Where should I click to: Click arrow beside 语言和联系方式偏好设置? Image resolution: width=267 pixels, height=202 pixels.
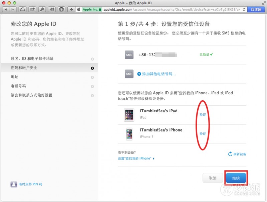[92, 96]
